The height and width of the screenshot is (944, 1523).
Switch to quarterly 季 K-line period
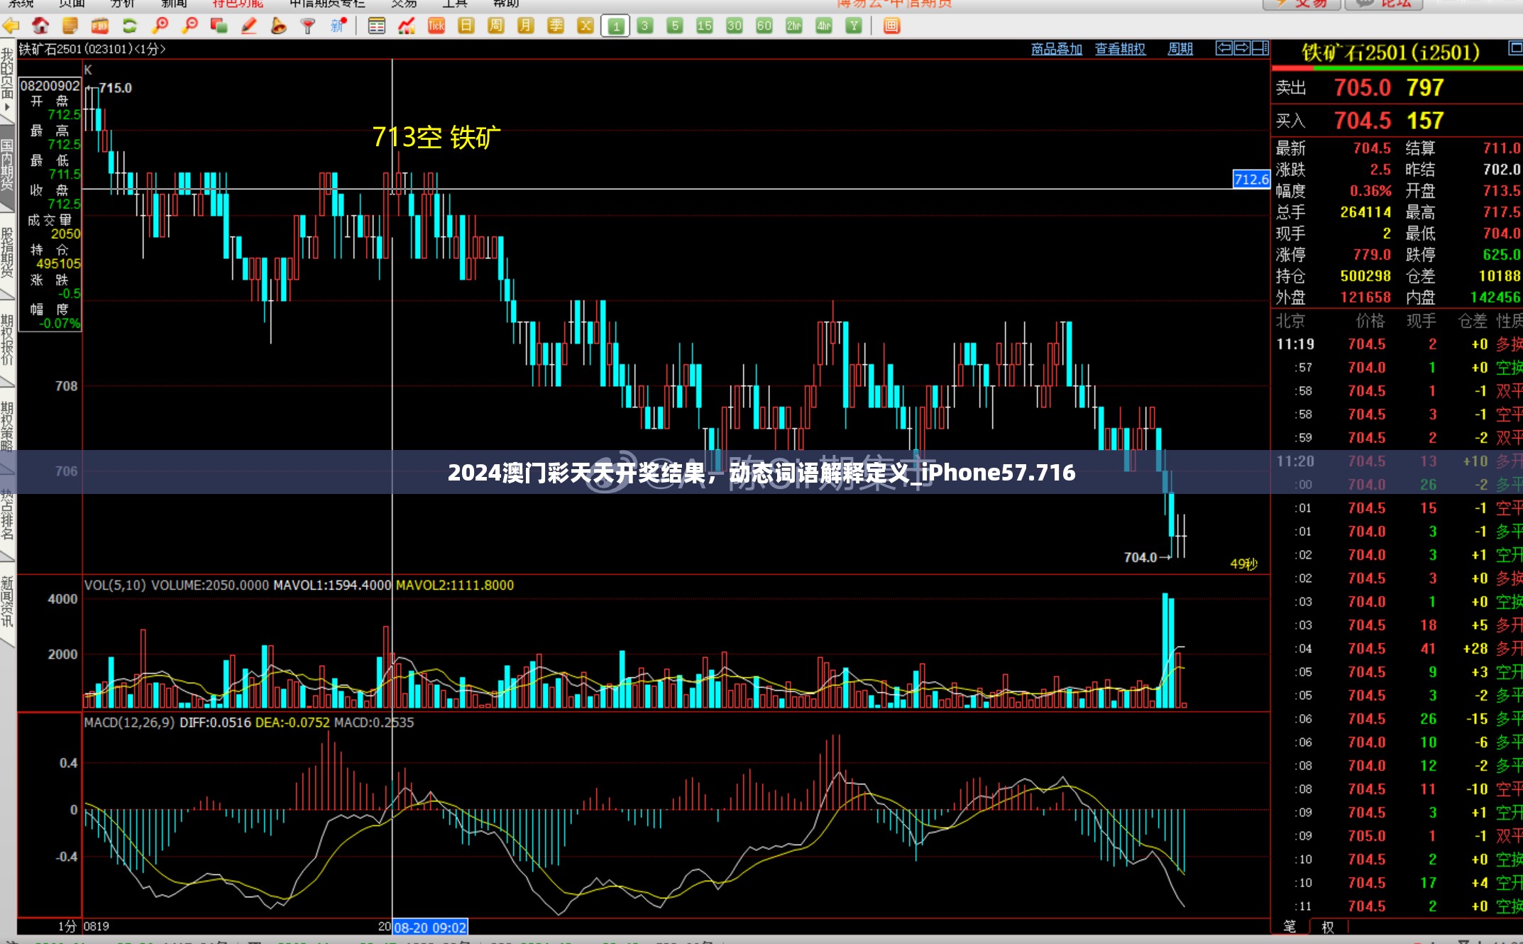coord(556,27)
